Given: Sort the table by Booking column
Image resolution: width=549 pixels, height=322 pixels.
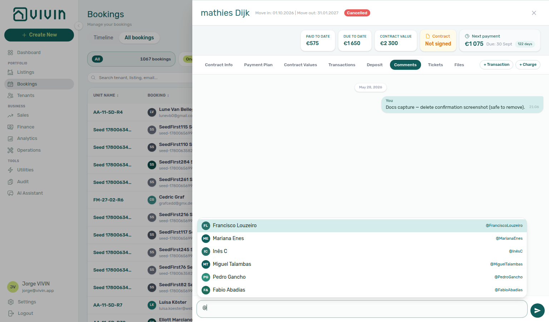Looking at the screenshot, I should pyautogui.click(x=158, y=96).
